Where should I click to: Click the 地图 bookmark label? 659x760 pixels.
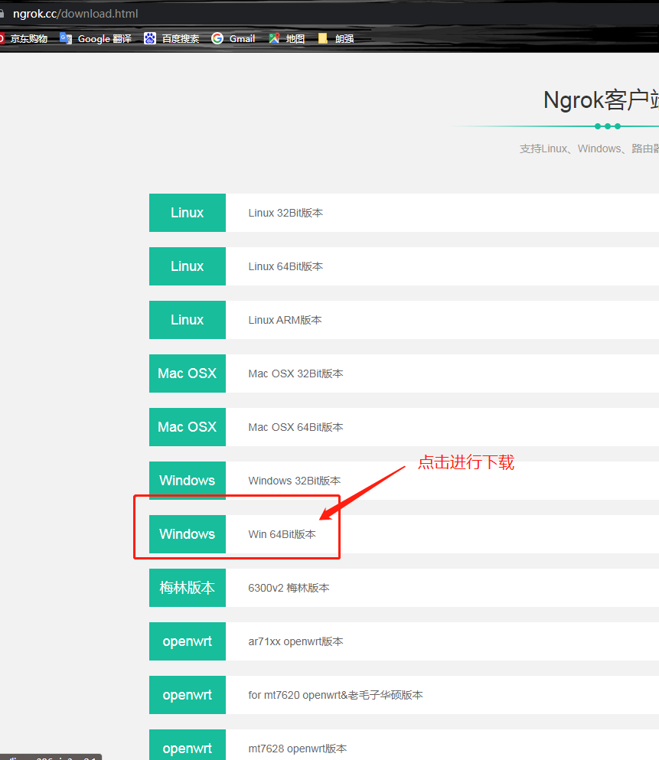click(295, 39)
